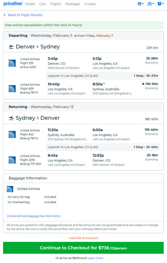Go Back to Flight Results
The width and height of the screenshot is (167, 263).
click(25, 15)
